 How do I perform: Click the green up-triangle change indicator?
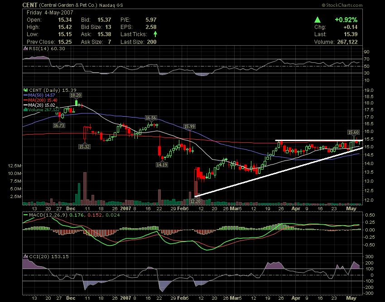[x=318, y=19]
